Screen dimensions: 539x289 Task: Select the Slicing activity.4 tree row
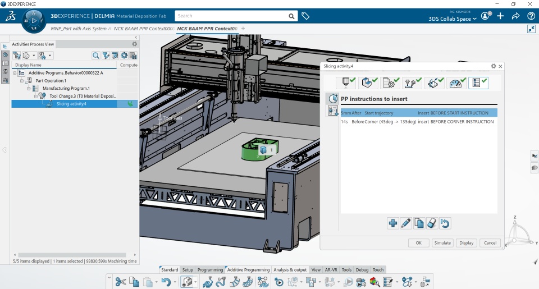pos(75,104)
